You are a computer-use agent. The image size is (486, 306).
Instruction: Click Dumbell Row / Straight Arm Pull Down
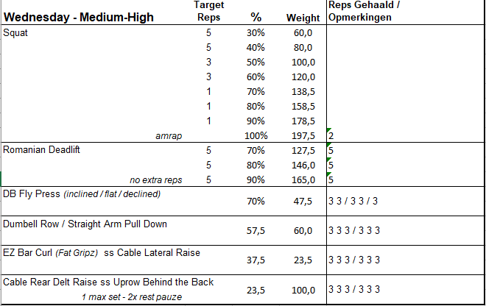click(85, 223)
